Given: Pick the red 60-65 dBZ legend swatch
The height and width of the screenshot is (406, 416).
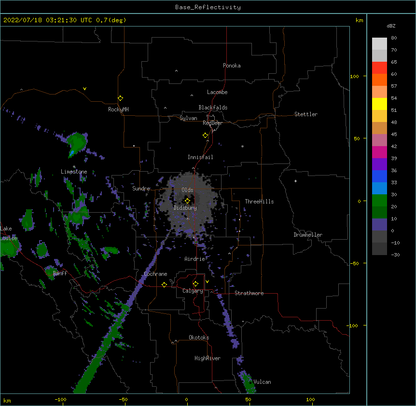Looking at the screenshot, I should (x=379, y=68).
